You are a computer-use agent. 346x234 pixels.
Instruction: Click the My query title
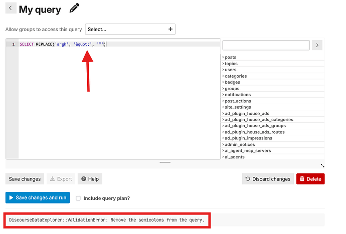pos(40,10)
